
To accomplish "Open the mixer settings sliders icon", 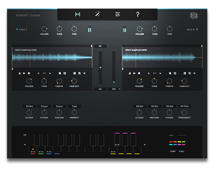I will click(117, 14).
